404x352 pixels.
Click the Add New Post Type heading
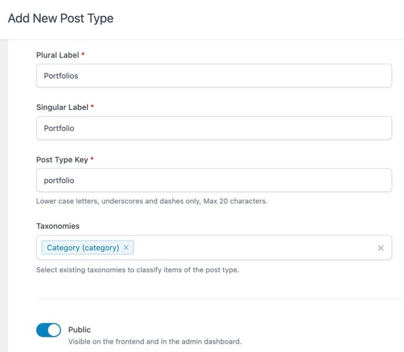[60, 18]
